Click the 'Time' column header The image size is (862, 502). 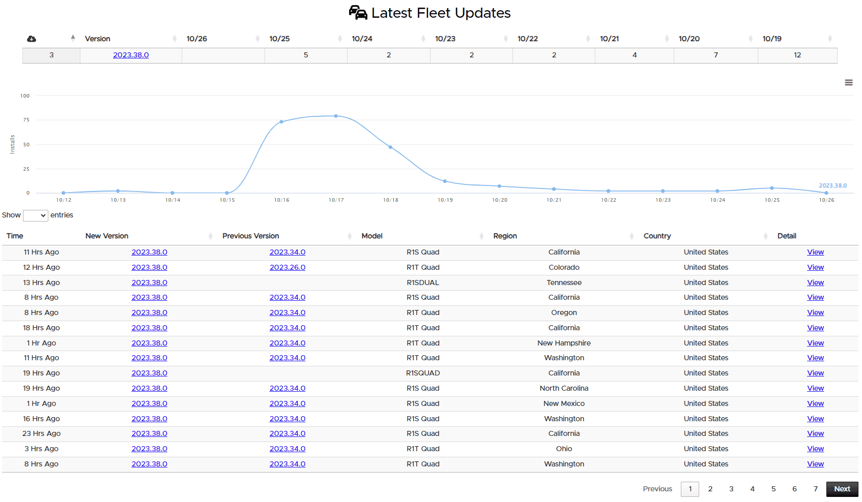[15, 236]
